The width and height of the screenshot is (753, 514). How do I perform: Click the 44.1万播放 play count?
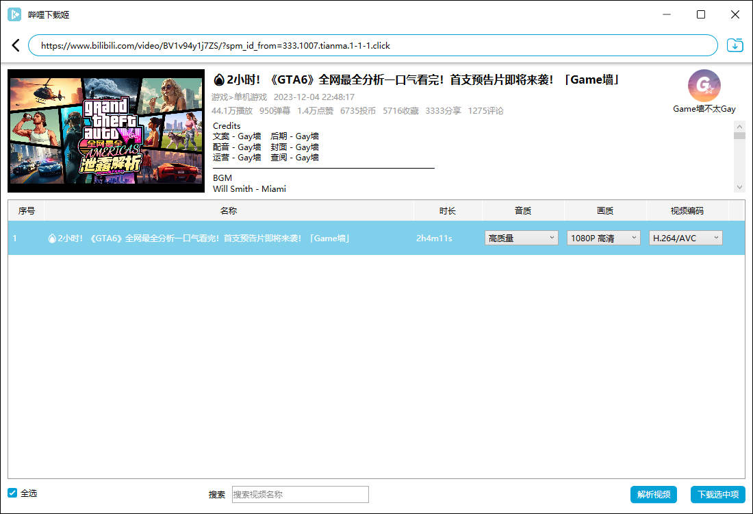pyautogui.click(x=232, y=110)
